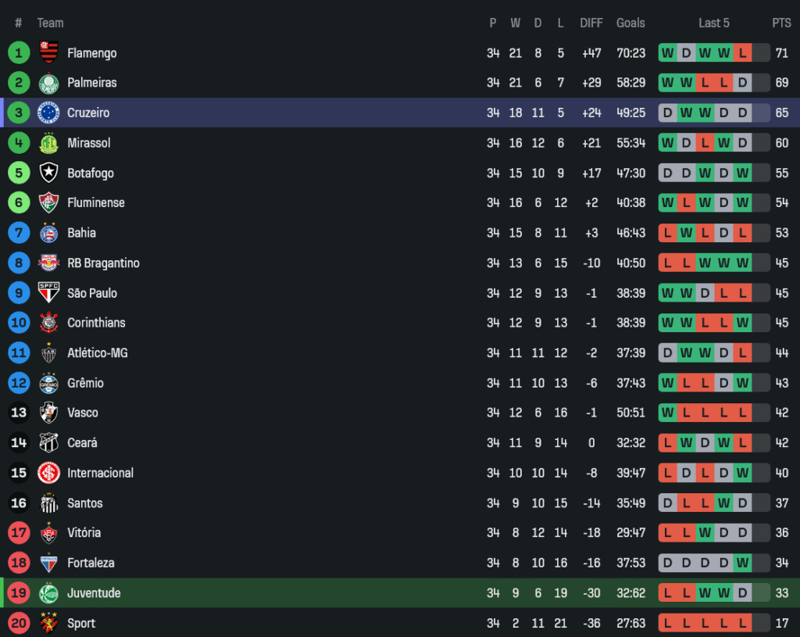
Task: Click the Palmeiras club crest
Action: pos(48,83)
